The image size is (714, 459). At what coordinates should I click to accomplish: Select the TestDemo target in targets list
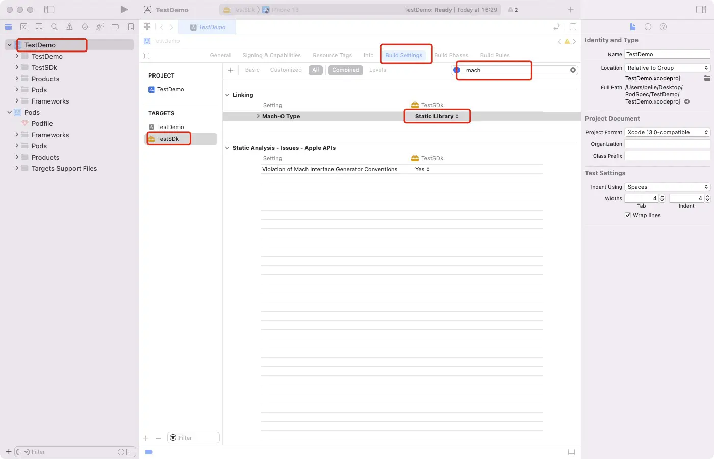pyautogui.click(x=170, y=127)
